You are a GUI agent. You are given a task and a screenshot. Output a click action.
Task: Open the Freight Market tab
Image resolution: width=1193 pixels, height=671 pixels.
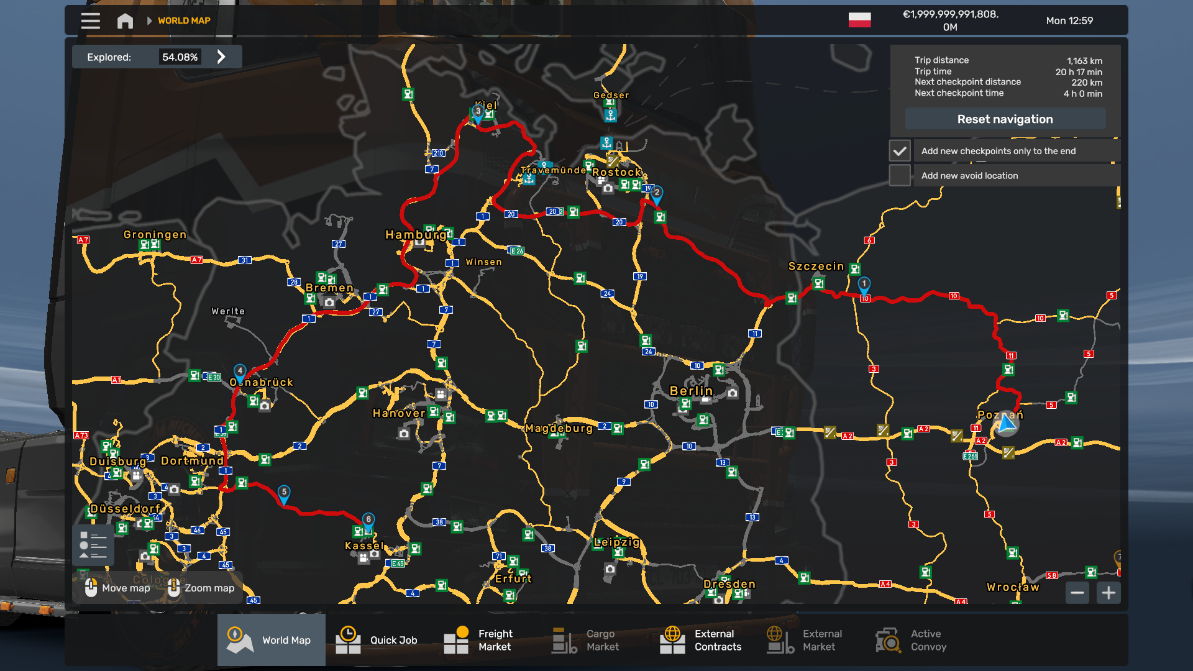point(488,640)
